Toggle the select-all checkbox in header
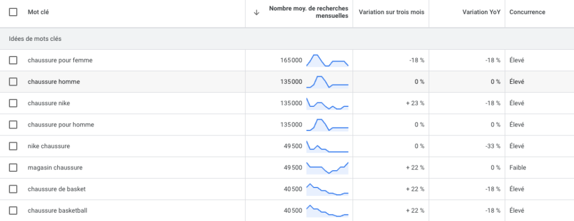This screenshot has height=221, width=574. (13, 12)
